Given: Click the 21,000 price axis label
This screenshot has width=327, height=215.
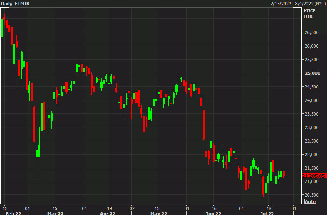Looking at the screenshot, I should 312,181.
